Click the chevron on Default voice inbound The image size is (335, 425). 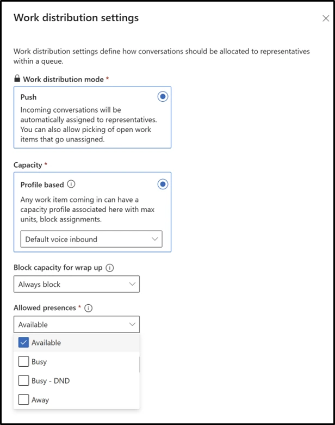(155, 239)
